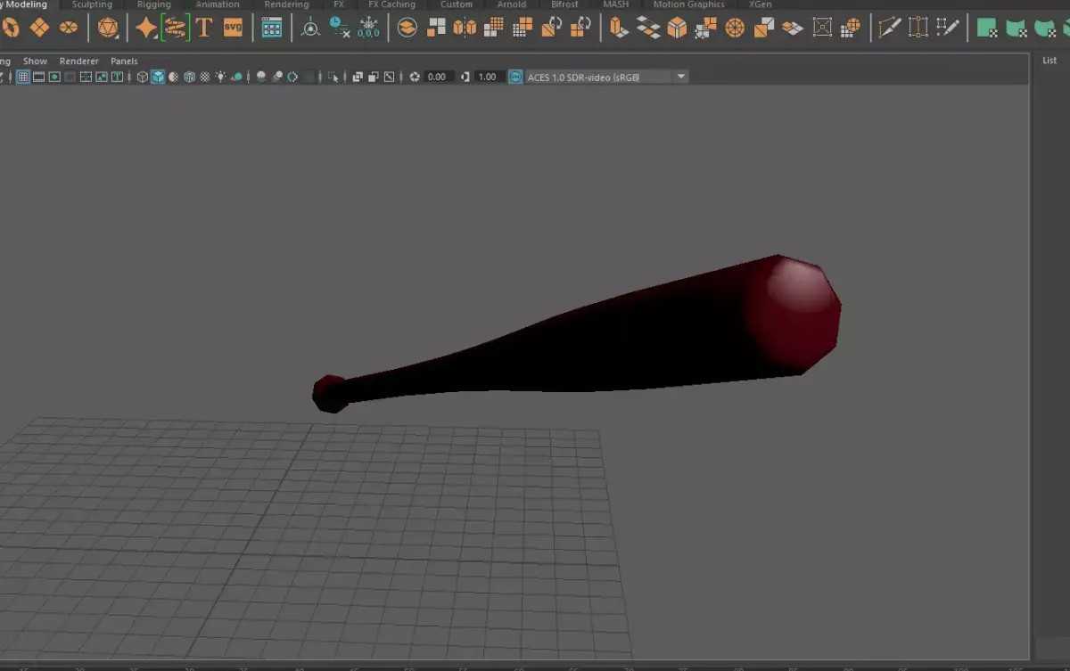Viewport: 1070px width, 671px height.
Task: Select the polygon Type tool icon
Action: pos(204,27)
